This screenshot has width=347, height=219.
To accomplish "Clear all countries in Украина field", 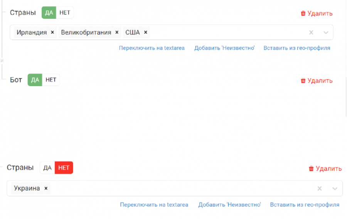I will 320,189.
